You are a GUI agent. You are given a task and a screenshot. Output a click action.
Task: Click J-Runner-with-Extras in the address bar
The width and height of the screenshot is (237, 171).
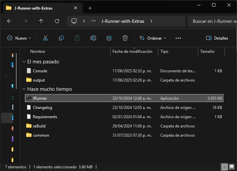[x=123, y=21]
